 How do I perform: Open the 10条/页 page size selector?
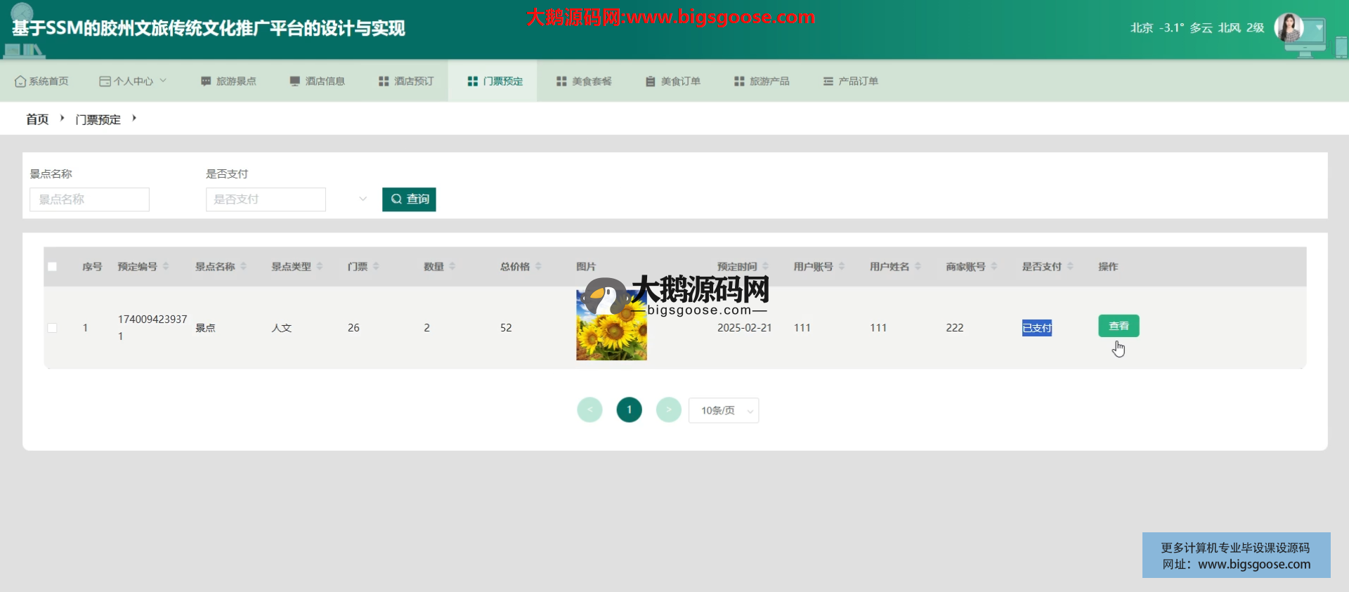click(x=724, y=410)
